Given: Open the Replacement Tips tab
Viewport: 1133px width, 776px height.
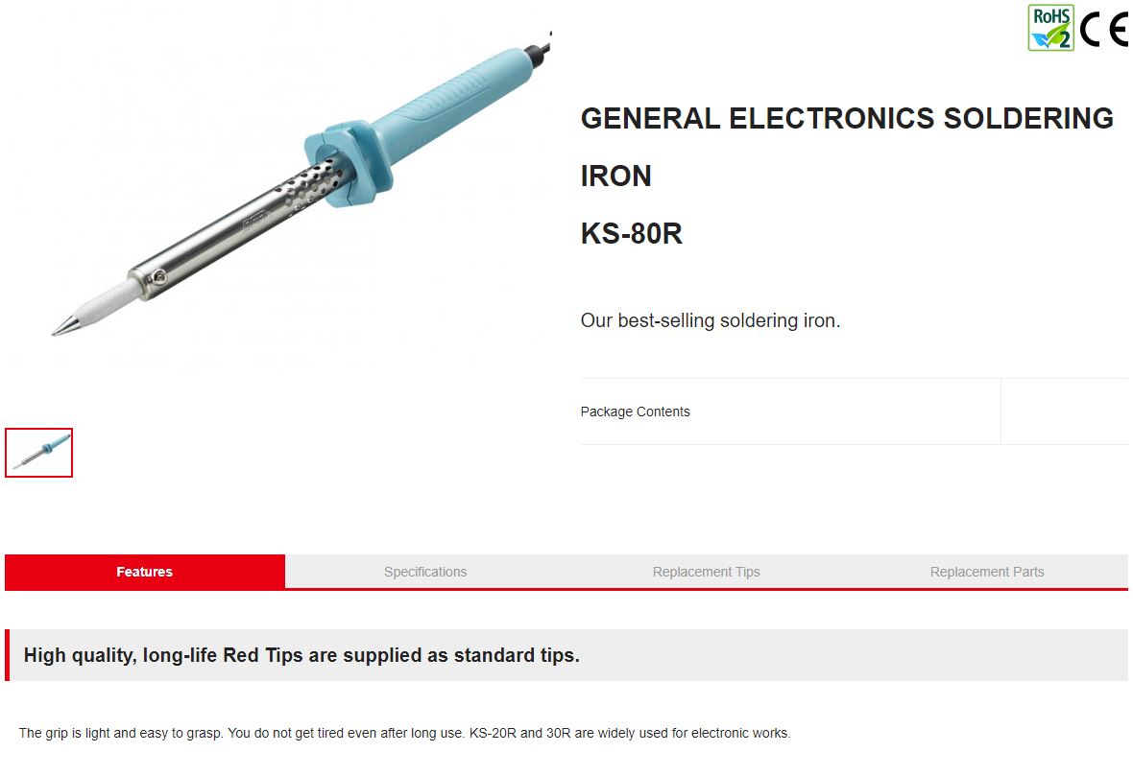Looking at the screenshot, I should (706, 572).
